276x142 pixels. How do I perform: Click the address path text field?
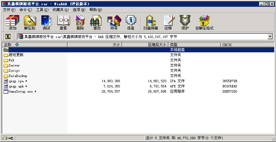(144, 36)
